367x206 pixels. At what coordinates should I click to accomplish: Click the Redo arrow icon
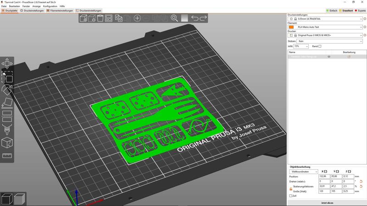203,18
